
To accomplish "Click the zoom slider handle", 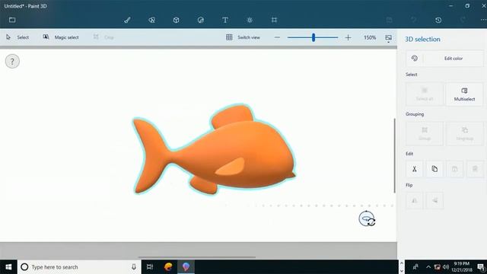I will click(x=314, y=37).
